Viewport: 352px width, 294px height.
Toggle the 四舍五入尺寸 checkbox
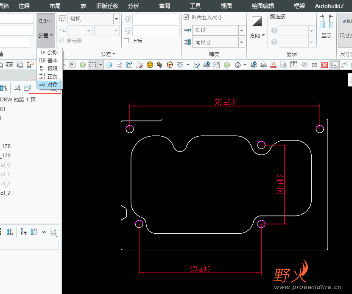(x=186, y=17)
